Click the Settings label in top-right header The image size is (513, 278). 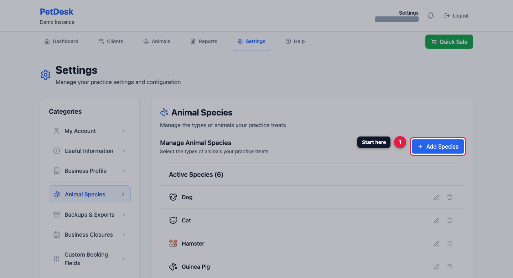tap(409, 13)
